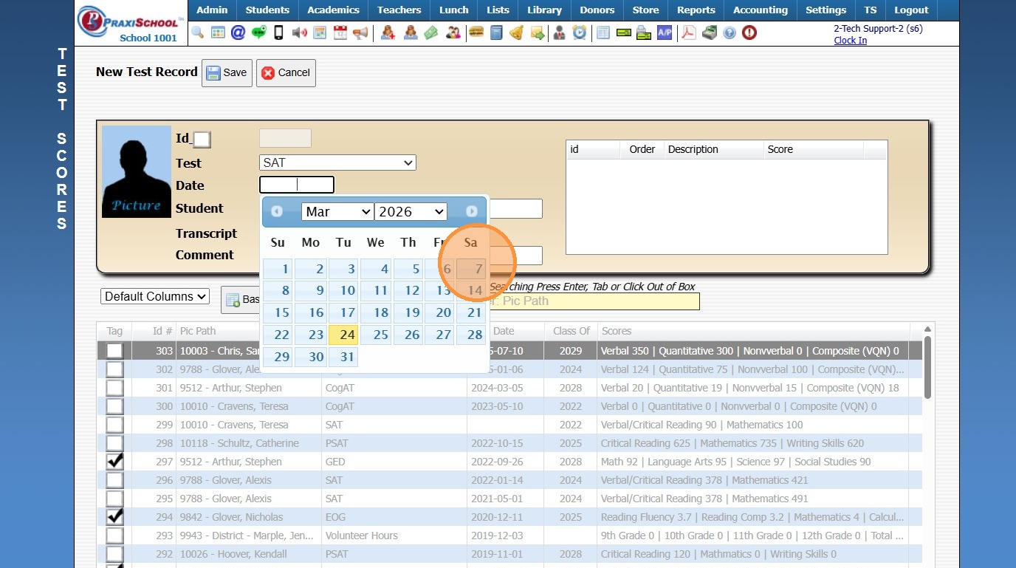
Task: Click the add person icon
Action: (388, 32)
